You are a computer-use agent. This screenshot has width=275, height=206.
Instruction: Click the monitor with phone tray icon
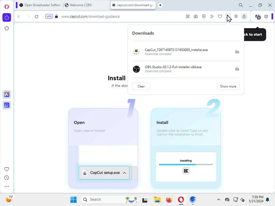(236, 200)
